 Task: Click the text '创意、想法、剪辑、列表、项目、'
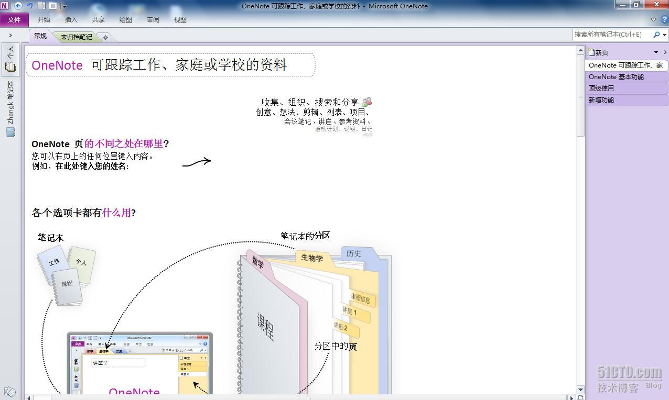(314, 112)
